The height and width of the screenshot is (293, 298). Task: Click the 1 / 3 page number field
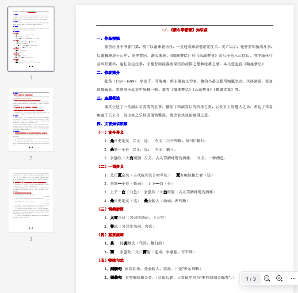(x=251, y=278)
